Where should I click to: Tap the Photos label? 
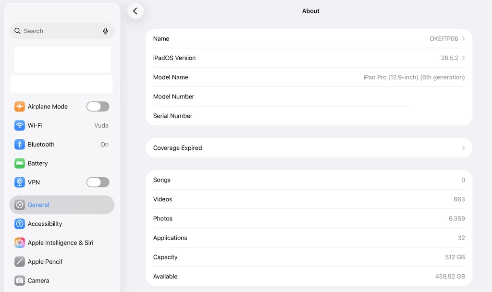tap(163, 219)
